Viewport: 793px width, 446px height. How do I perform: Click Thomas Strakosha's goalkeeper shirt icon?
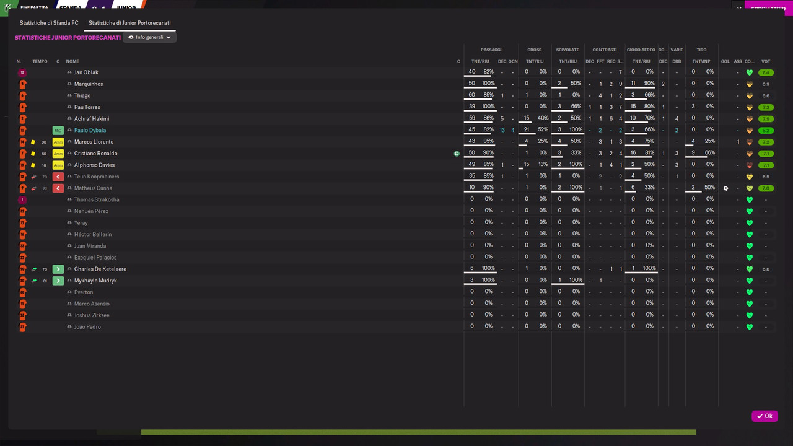pos(22,199)
